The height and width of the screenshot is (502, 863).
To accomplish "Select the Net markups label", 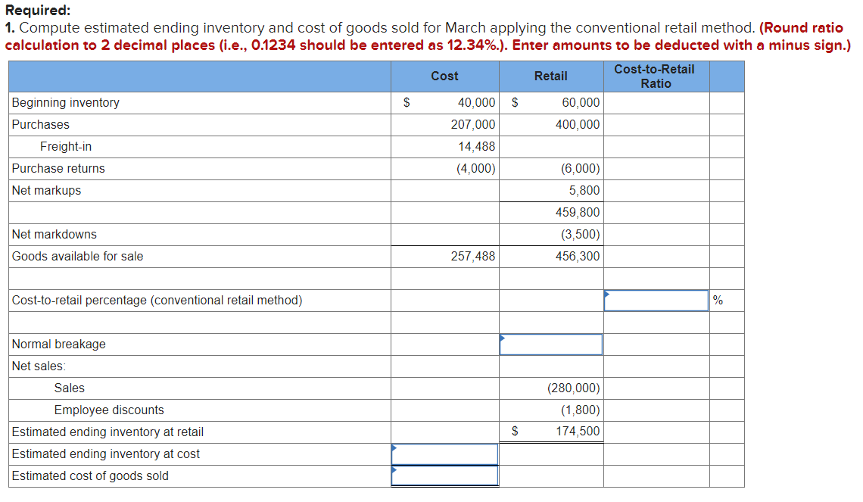I will click(46, 191).
